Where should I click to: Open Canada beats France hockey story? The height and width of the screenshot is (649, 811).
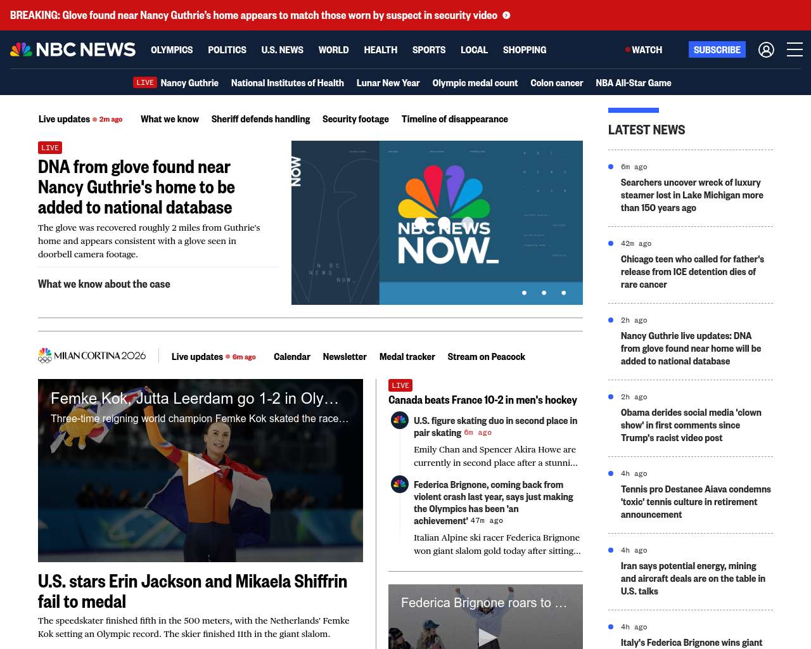pos(483,400)
